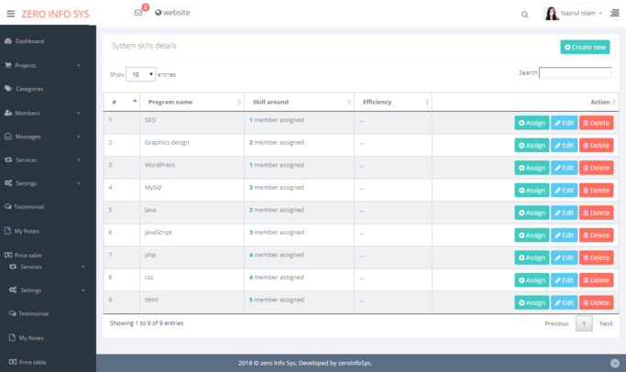Open Categories in the sidebar
Viewport: 626px width, 372px height.
(29, 89)
